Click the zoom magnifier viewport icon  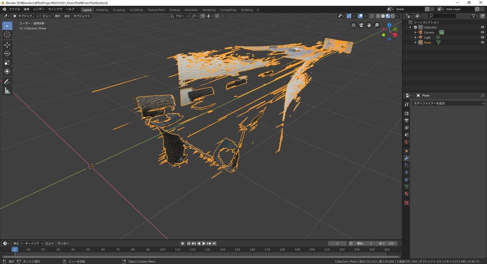pyautogui.click(x=377, y=25)
